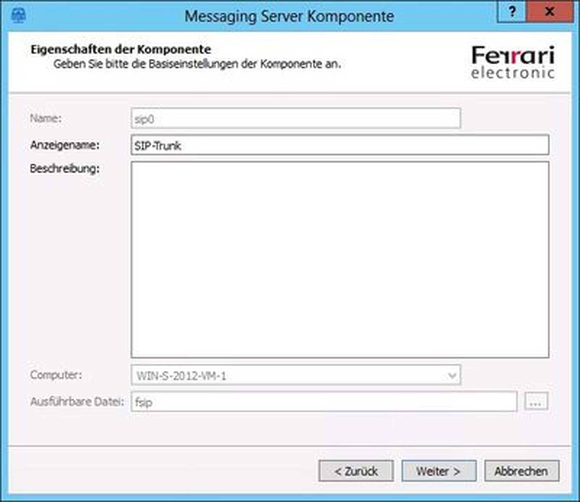
Task: Click the Messaging Server app icon in title bar
Action: coord(18,15)
